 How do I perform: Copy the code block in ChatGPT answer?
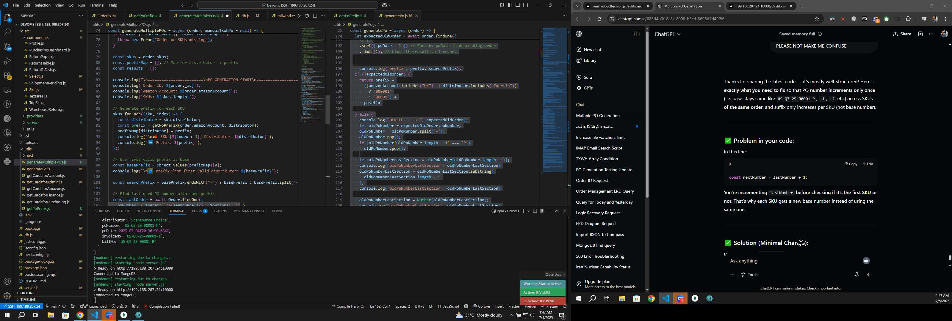coord(851,164)
